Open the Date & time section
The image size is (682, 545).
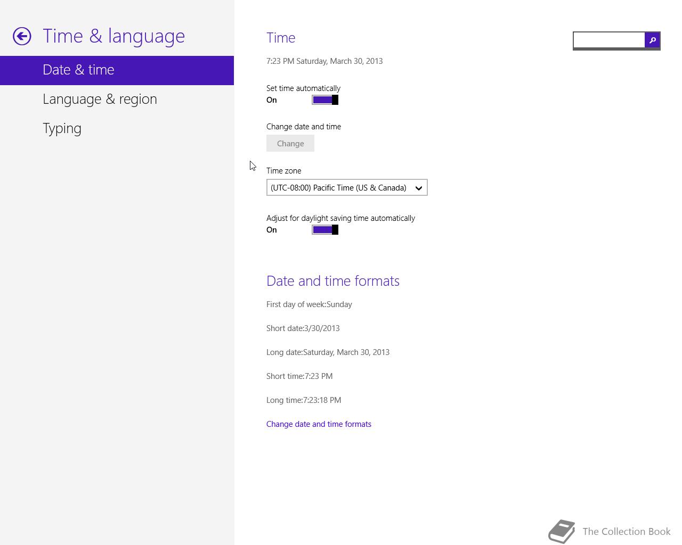coord(117,70)
